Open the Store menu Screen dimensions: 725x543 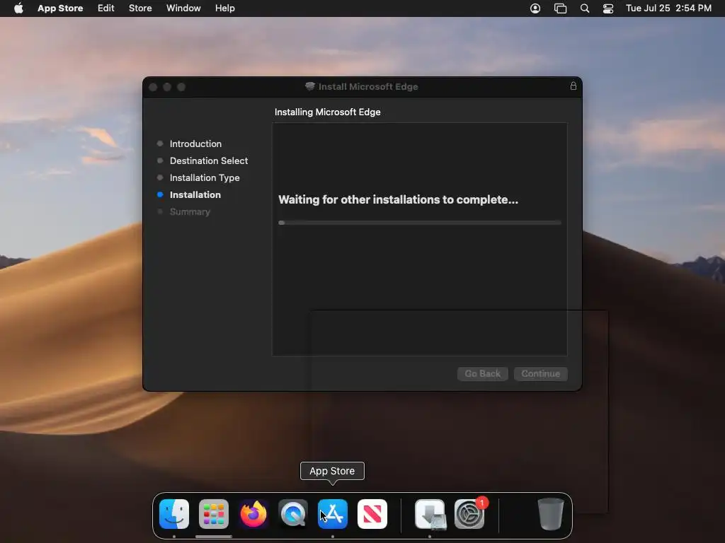click(140, 8)
